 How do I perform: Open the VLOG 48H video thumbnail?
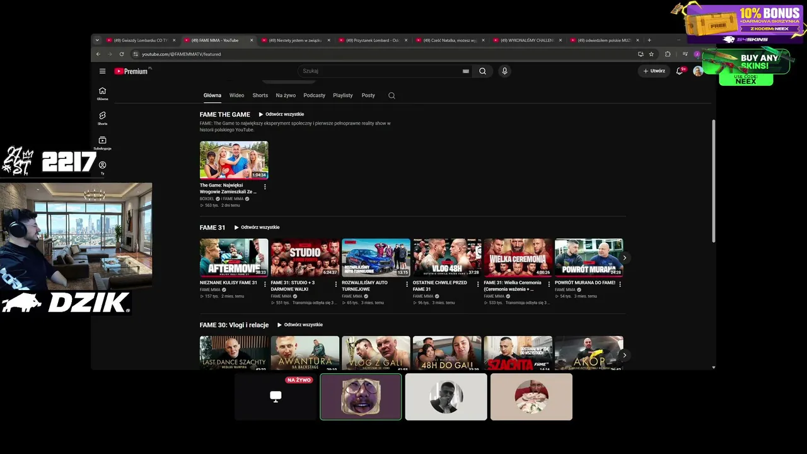447,257
